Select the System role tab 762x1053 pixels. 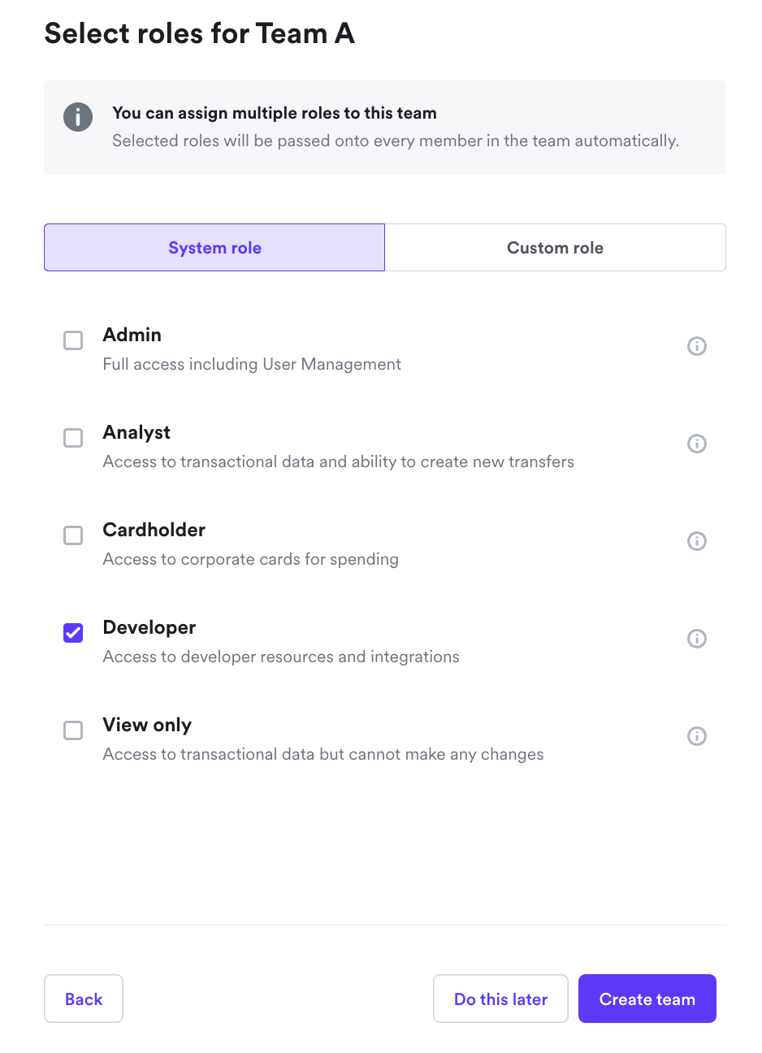(214, 248)
